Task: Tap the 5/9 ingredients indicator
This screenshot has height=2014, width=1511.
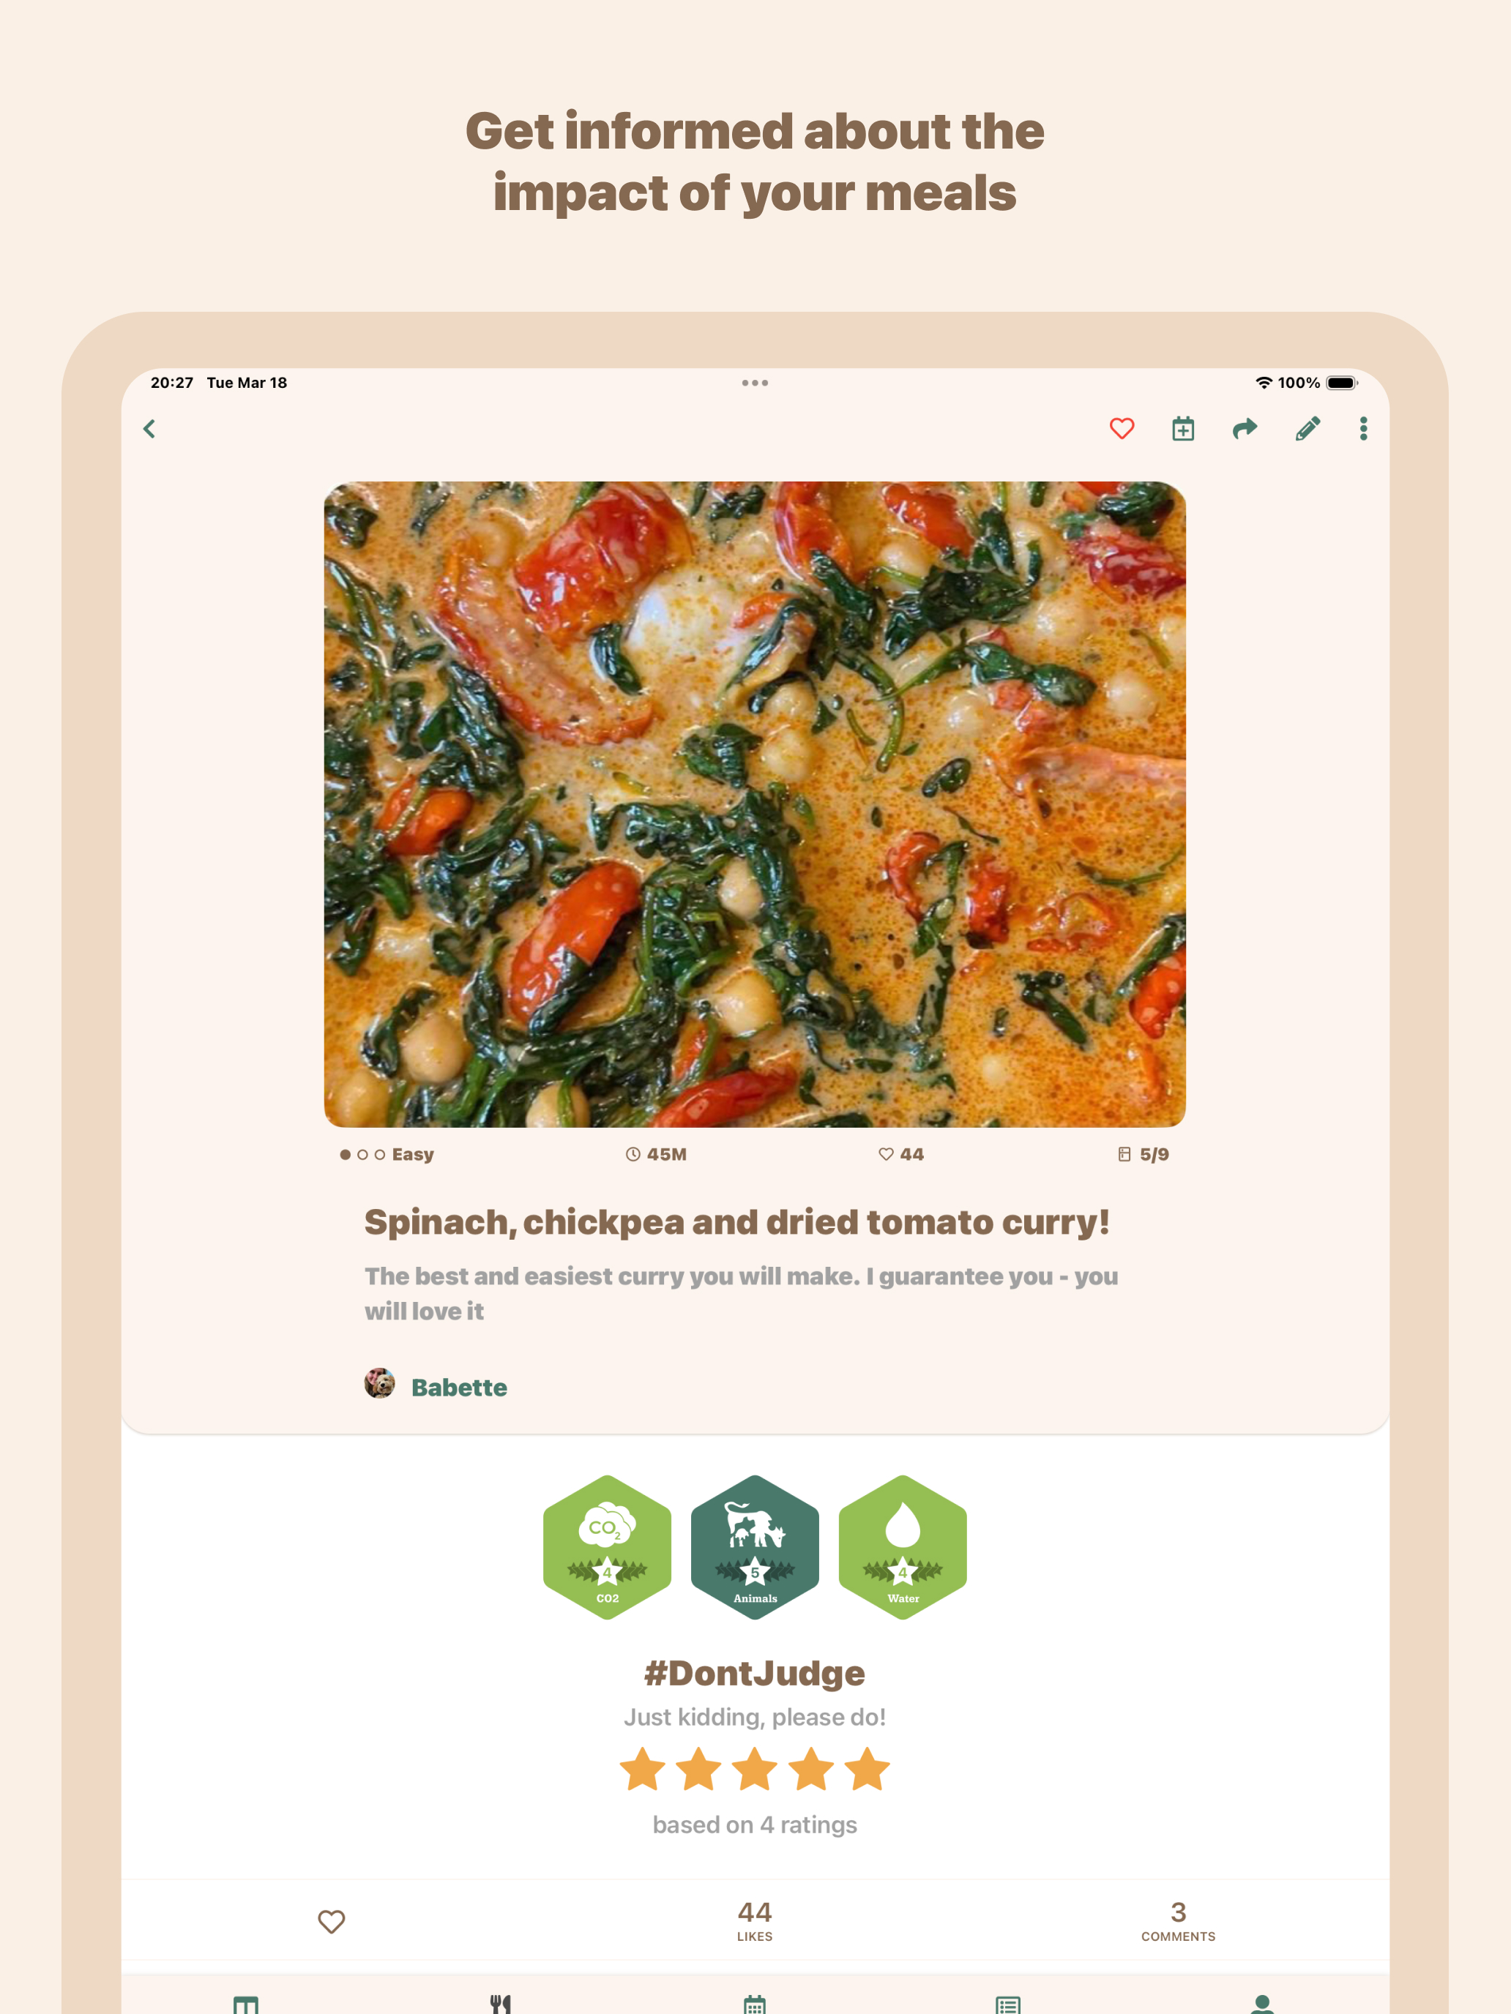Action: coord(1143,1153)
